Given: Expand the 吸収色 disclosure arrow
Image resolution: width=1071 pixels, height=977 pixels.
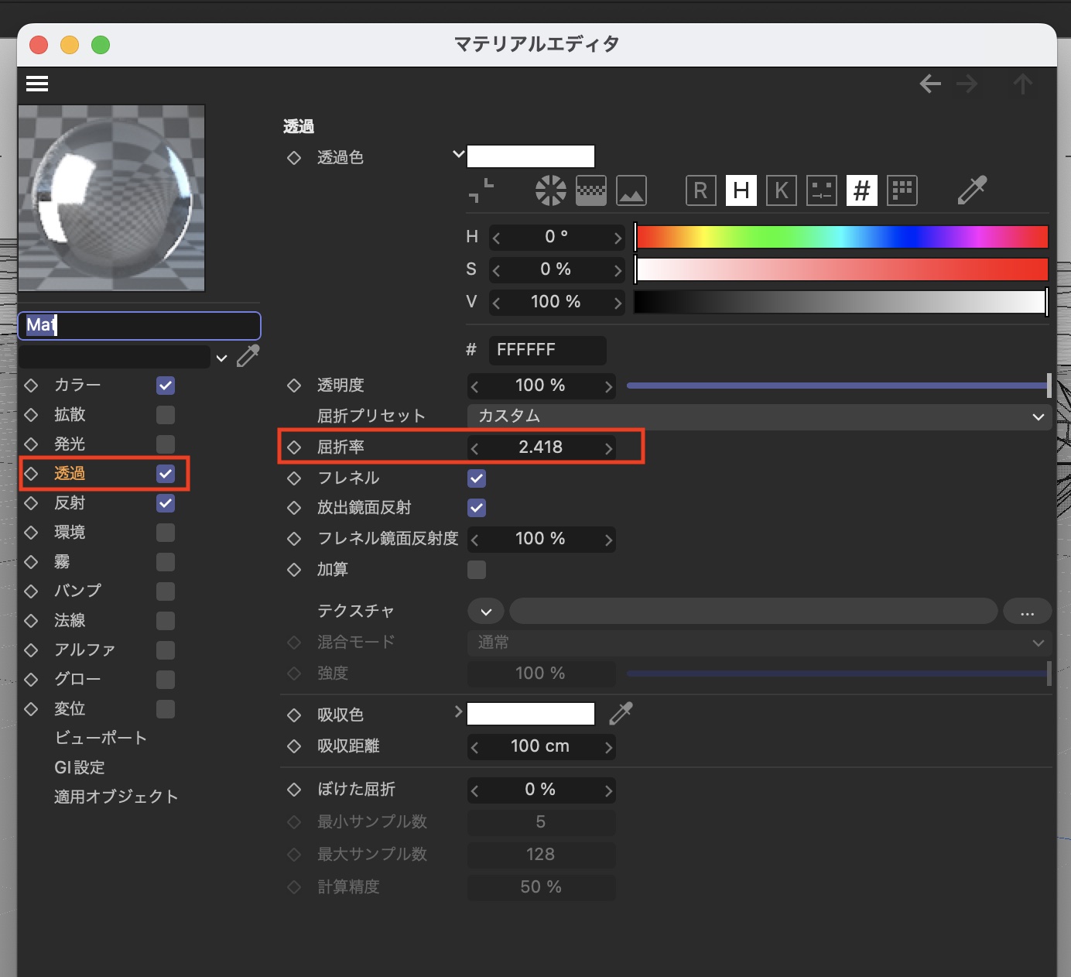Looking at the screenshot, I should (x=458, y=711).
